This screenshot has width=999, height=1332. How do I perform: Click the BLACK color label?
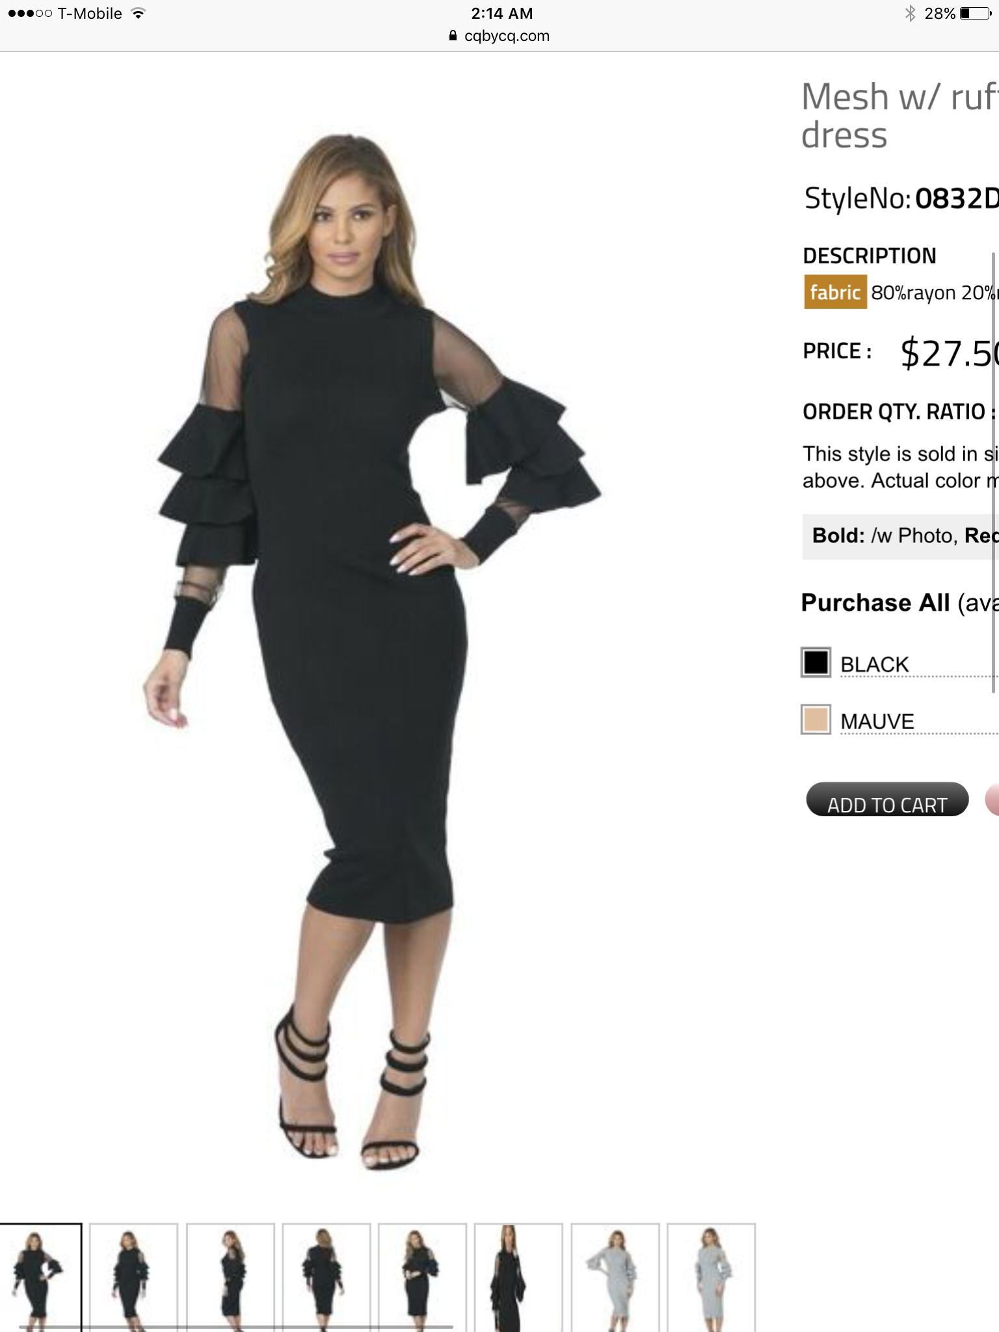[874, 665]
